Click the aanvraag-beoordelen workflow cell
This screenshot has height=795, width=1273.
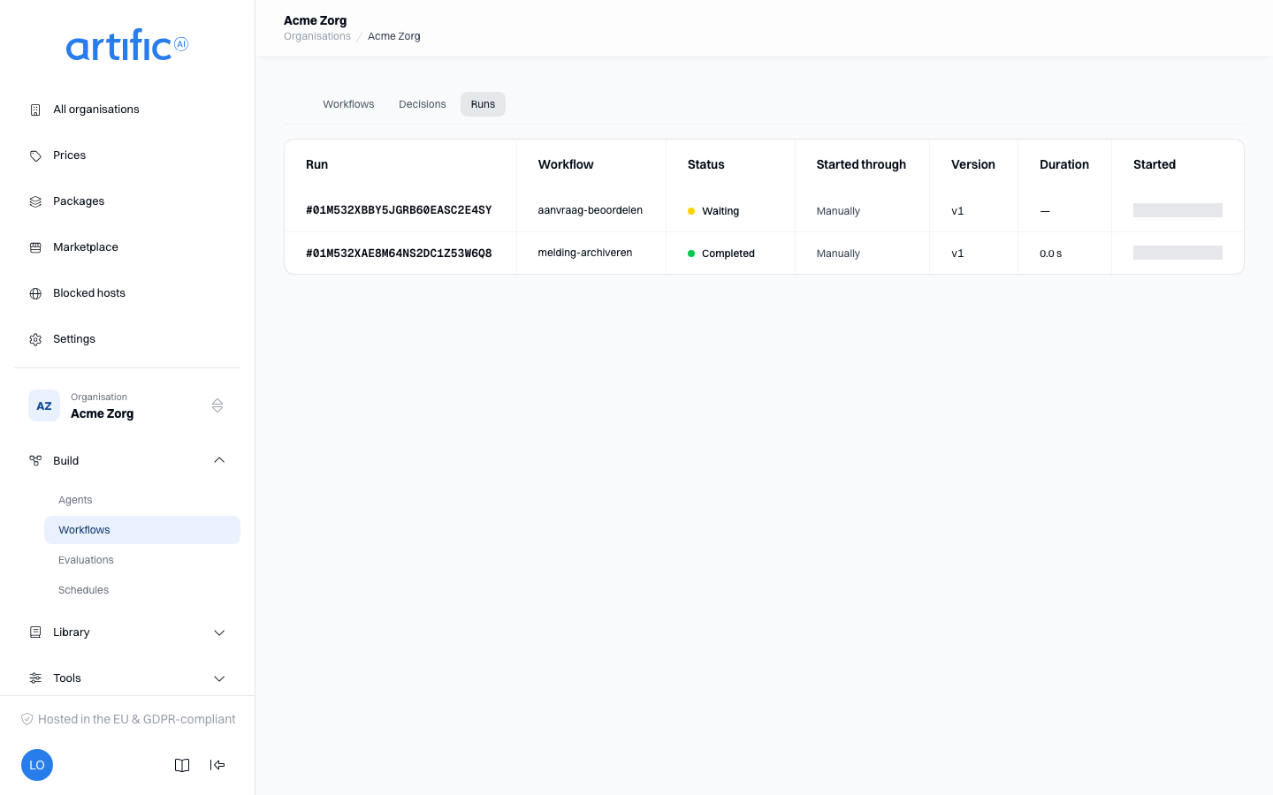tap(591, 210)
